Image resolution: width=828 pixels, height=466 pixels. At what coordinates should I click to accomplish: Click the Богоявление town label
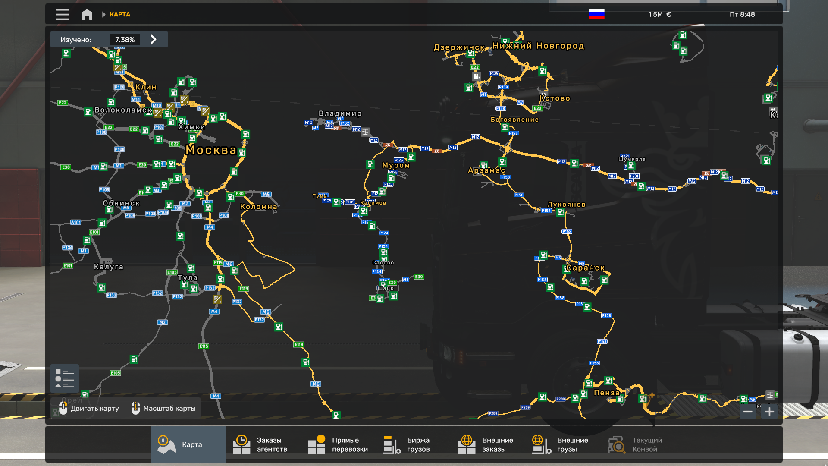(514, 120)
